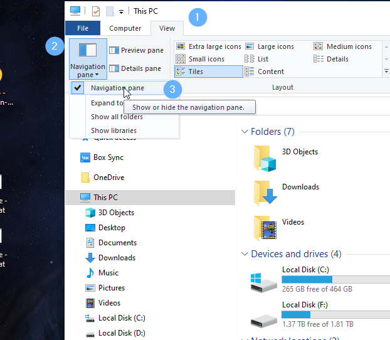Click the New folder icon in quick access toolbar

click(110, 11)
